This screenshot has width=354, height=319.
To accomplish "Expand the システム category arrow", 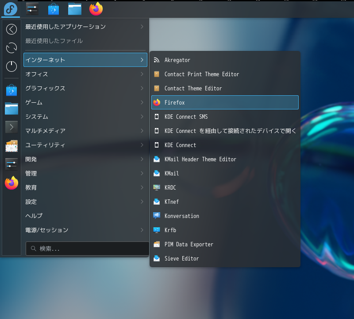I will (142, 117).
